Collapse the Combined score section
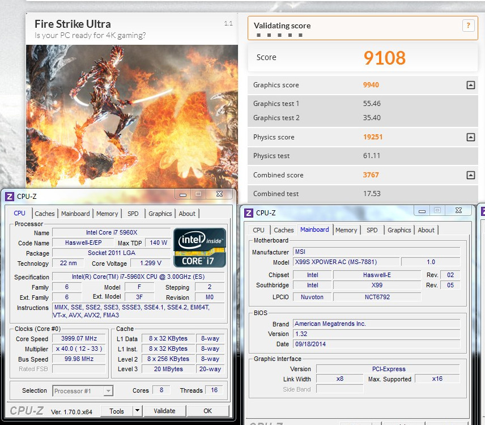The height and width of the screenshot is (425, 485). pos(470,175)
